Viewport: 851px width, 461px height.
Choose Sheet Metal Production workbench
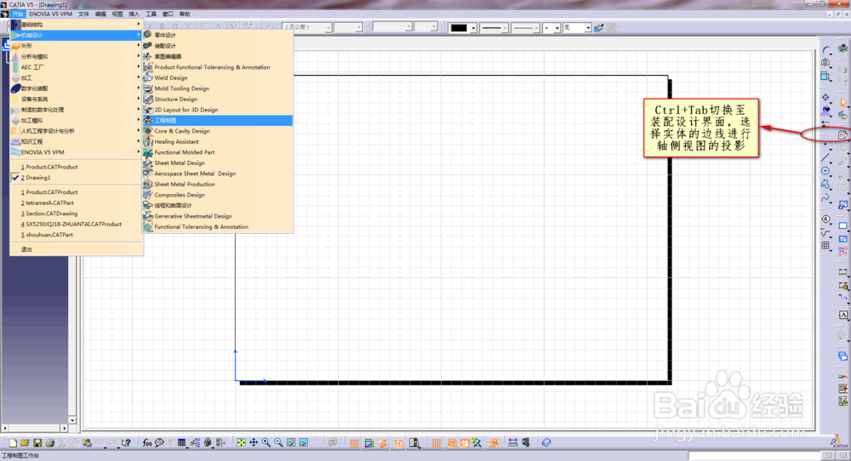[218, 184]
